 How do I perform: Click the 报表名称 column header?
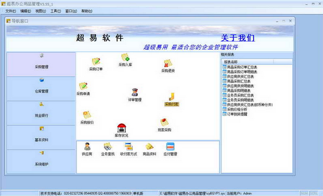pyautogui.click(x=248, y=62)
